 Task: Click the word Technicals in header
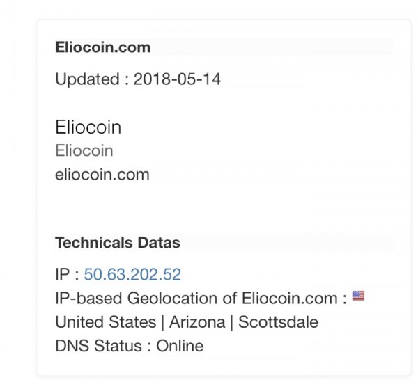tap(94, 243)
